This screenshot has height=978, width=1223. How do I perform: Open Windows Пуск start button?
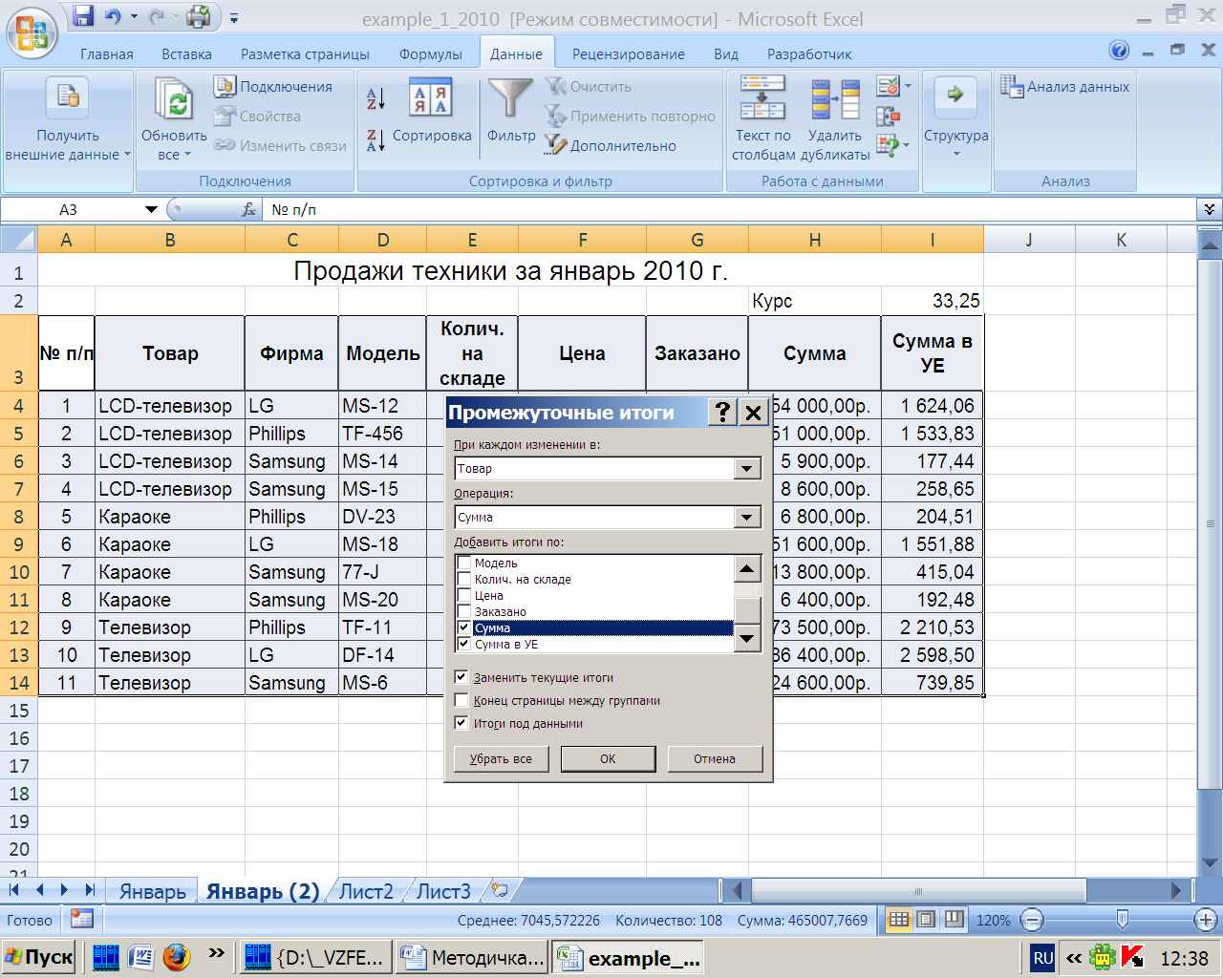(40, 957)
